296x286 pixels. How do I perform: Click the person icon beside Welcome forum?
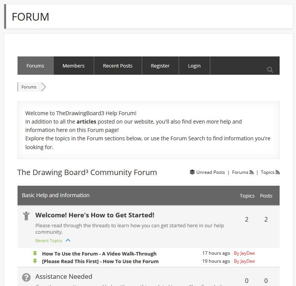point(26,216)
